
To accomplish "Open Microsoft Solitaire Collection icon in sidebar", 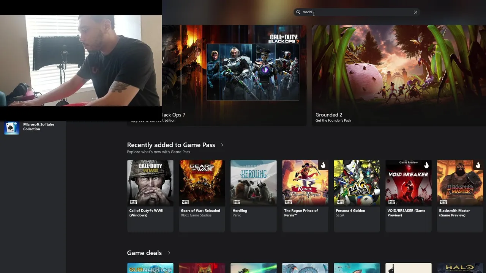I will (x=11, y=127).
